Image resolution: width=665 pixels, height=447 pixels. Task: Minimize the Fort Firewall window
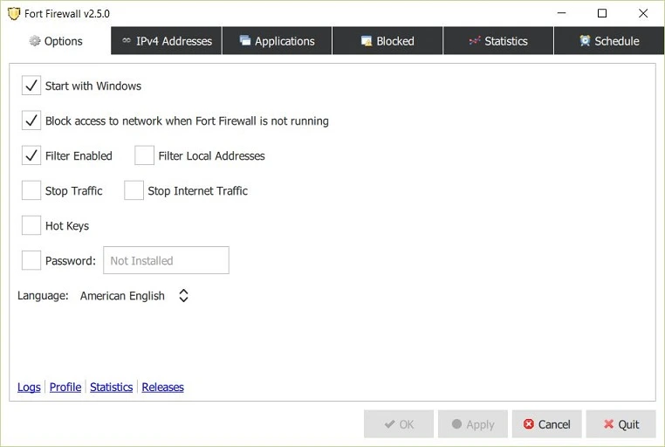click(x=561, y=13)
